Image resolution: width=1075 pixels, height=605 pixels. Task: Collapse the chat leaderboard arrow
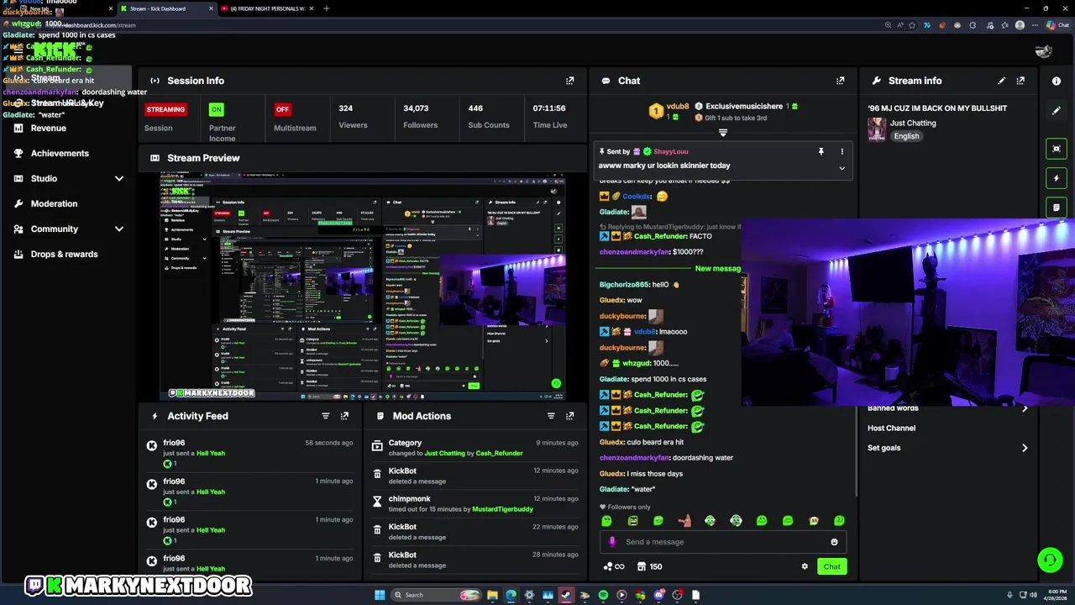pos(722,133)
